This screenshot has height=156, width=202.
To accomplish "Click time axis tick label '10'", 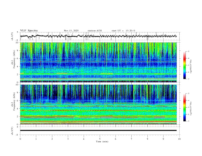I will pyautogui.click(x=179, y=139).
